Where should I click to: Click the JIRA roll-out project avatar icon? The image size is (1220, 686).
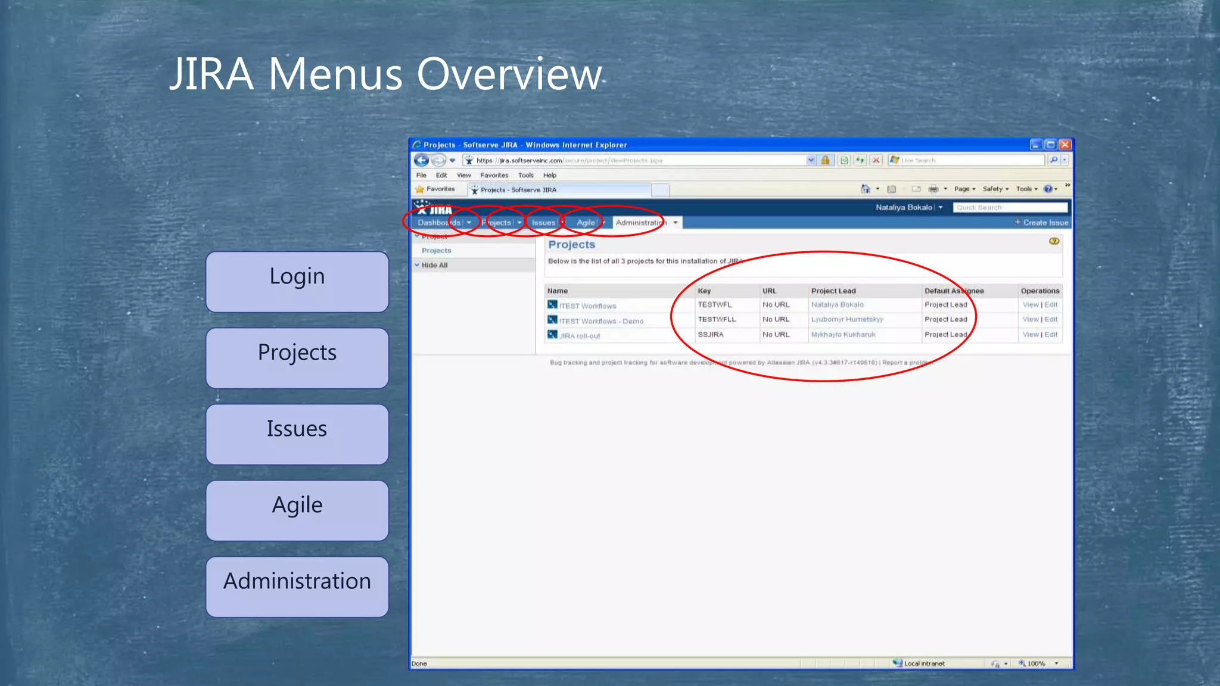(552, 335)
